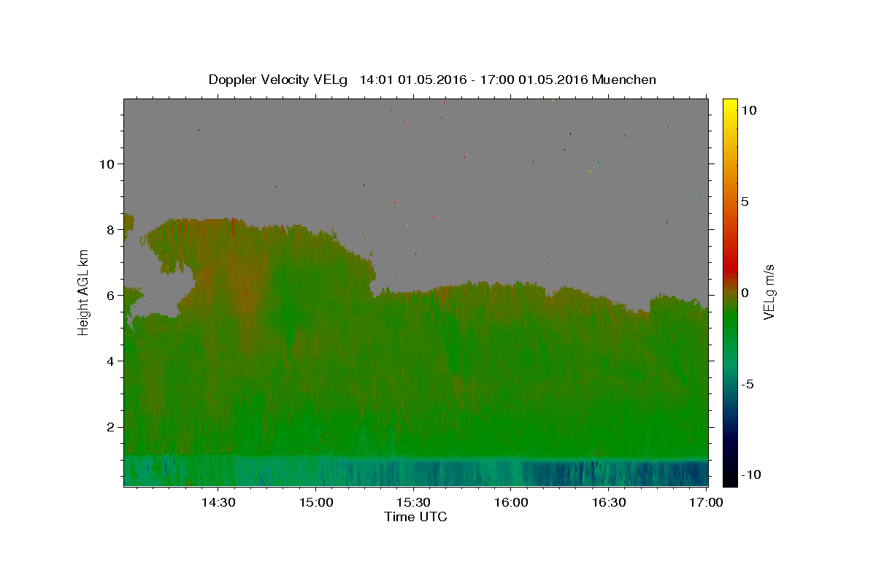
Task: Click the 17:00 time axis label
Action: click(705, 502)
